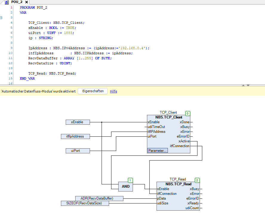Click the ADR(RecvDataBuffer) operand
Image resolution: width=265 pixels, height=216 pixels.
click(99, 198)
